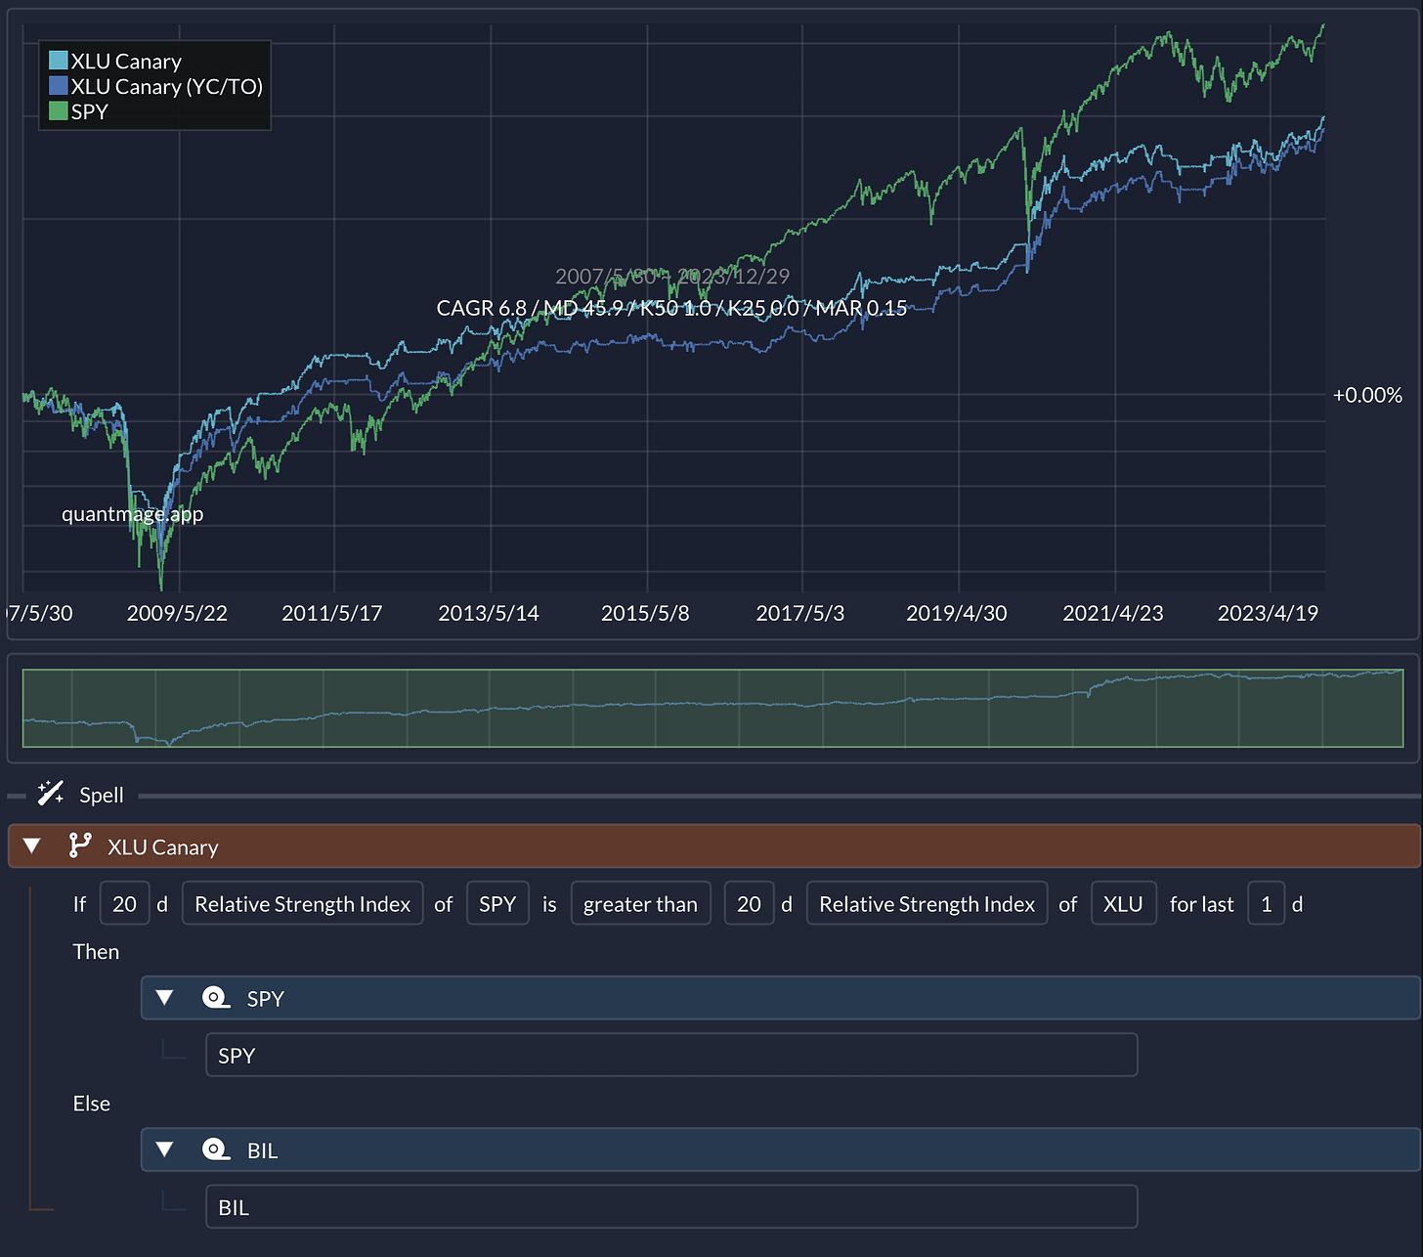Image resolution: width=1423 pixels, height=1257 pixels.
Task: Click SPY legend label in chart
Action: 89,111
